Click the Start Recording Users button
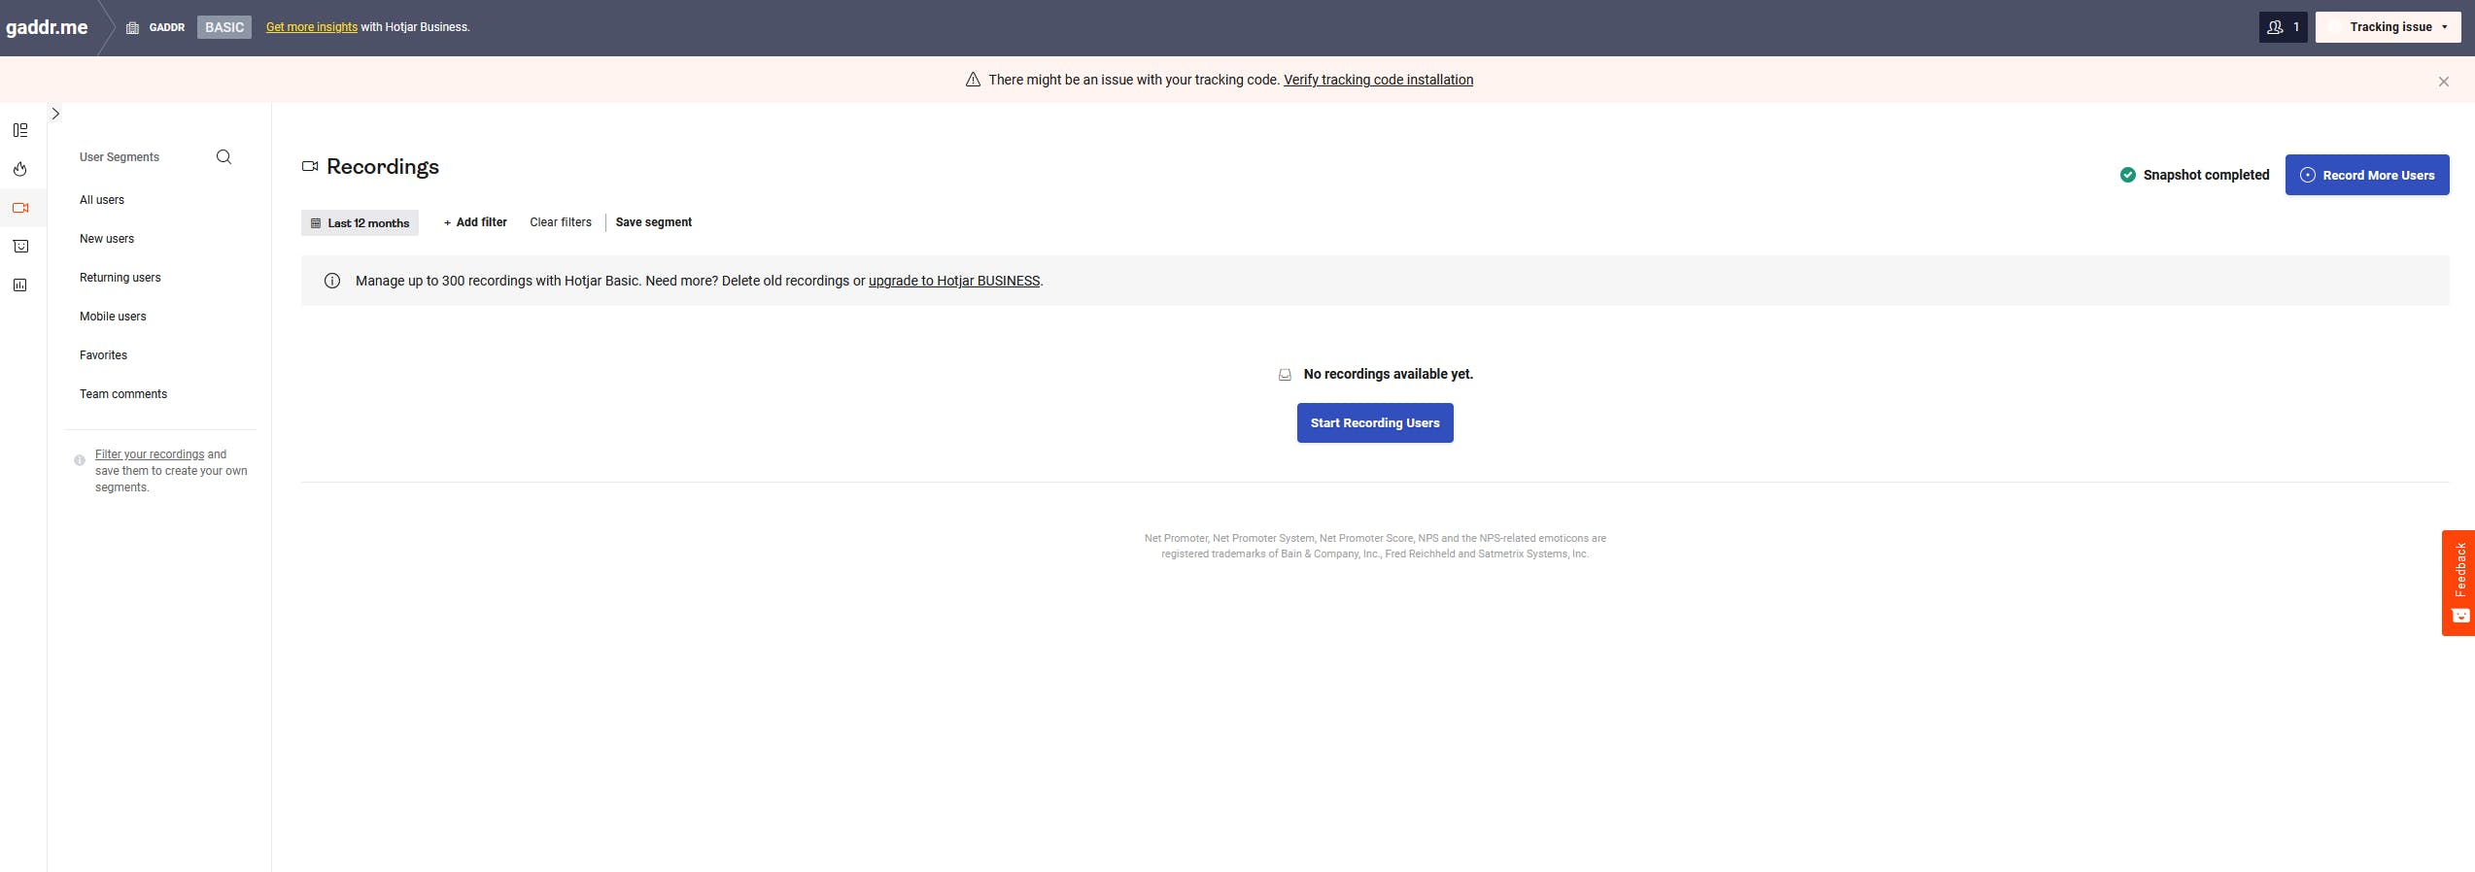 pos(1375,423)
